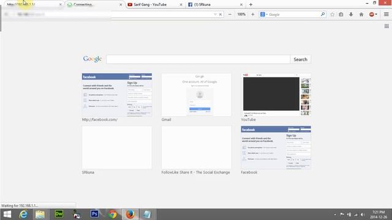Open the http://facebook.com/ thumbnail tile
392x220 pixels.
point(117,95)
